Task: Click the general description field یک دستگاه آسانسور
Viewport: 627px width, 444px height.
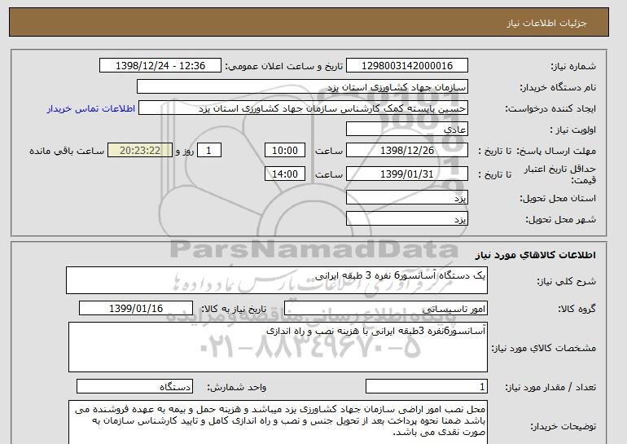Action: 277,280
